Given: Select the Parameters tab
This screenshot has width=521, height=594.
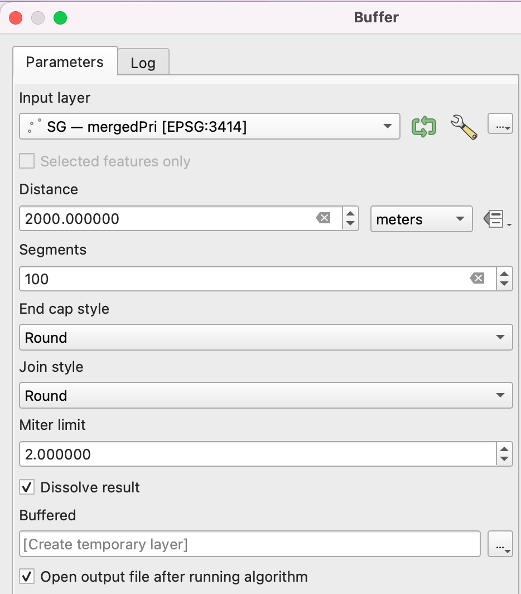Looking at the screenshot, I should (x=65, y=62).
